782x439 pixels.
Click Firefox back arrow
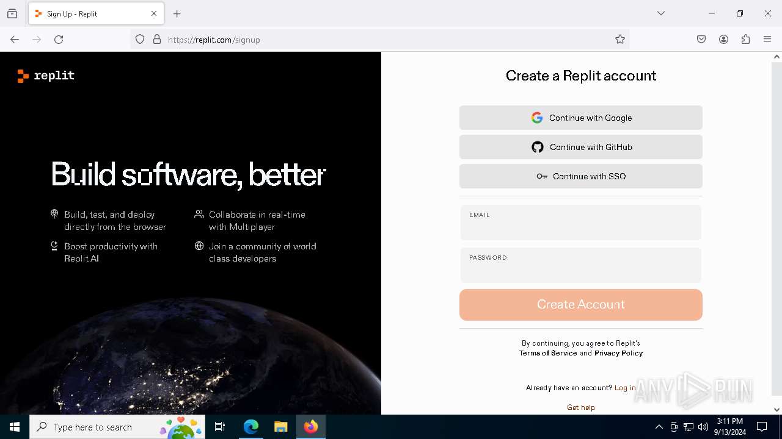click(x=15, y=40)
